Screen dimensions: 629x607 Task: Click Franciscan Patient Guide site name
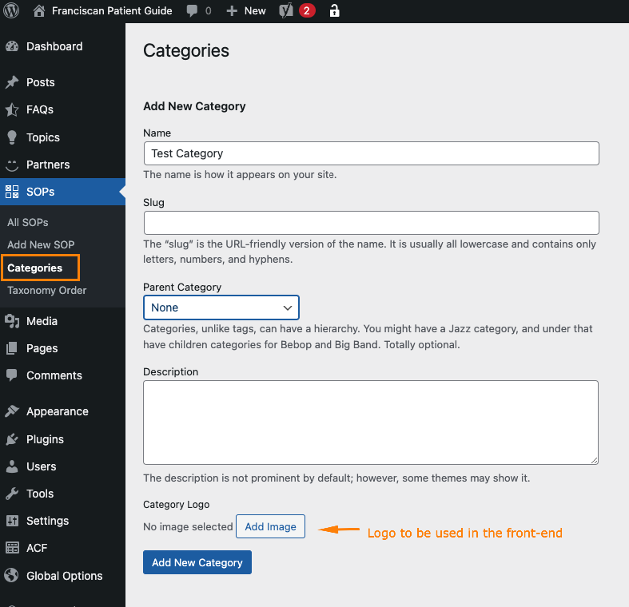[x=112, y=11]
